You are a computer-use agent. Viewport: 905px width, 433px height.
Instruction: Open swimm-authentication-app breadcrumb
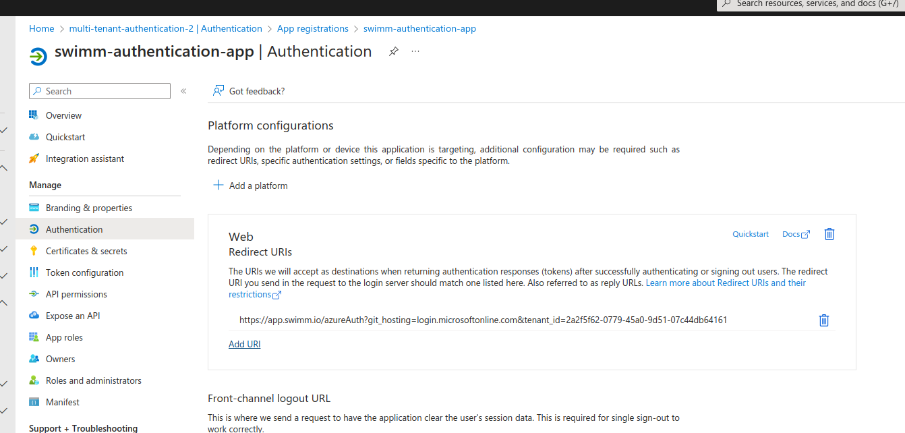pyautogui.click(x=419, y=28)
